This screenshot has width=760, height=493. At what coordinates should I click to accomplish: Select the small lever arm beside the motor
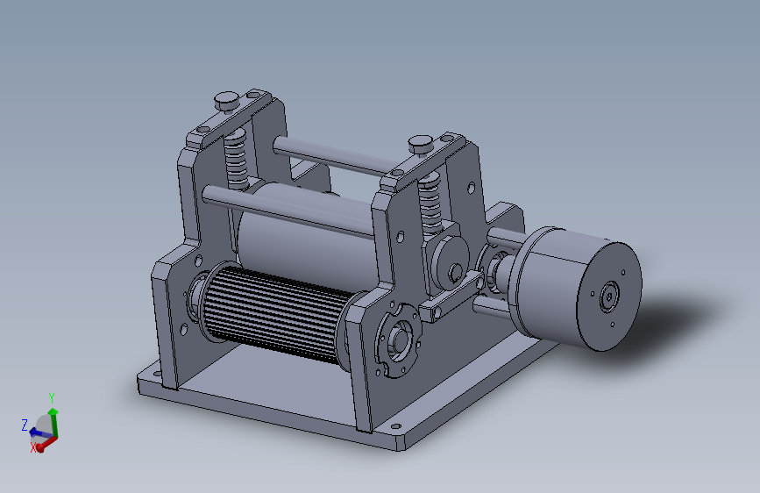(451, 296)
